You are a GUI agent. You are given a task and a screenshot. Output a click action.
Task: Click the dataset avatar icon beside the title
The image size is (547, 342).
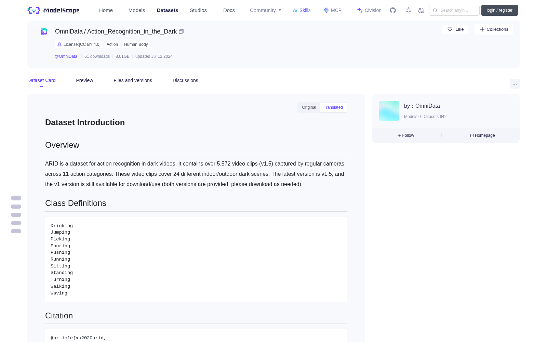[x=44, y=31]
